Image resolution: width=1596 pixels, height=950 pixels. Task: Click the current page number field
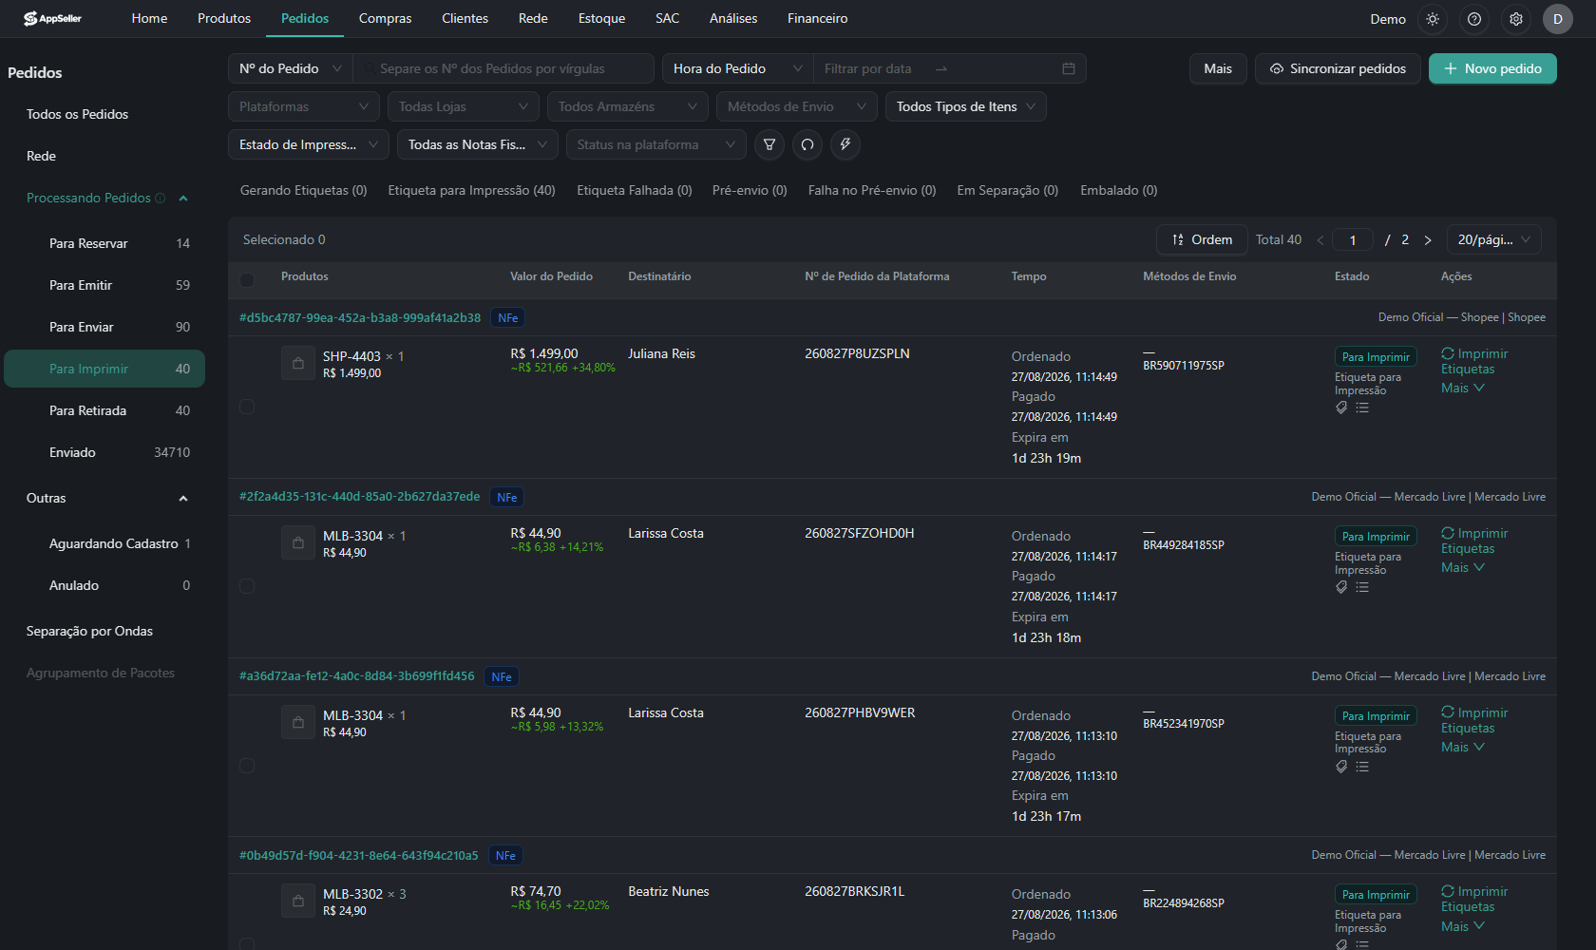[1353, 239]
